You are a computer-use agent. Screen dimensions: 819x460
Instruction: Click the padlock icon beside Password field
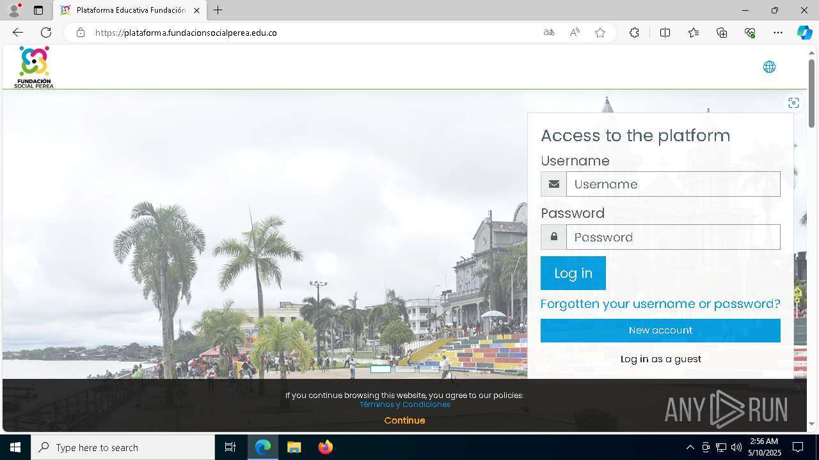pos(554,237)
